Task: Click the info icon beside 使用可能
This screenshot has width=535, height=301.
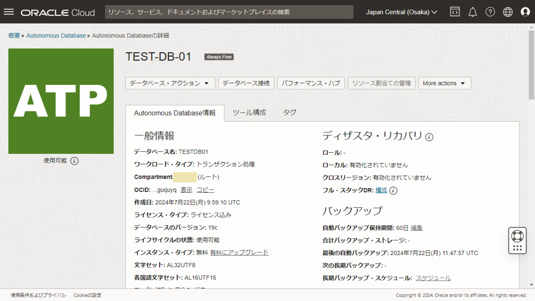Action: (74, 161)
